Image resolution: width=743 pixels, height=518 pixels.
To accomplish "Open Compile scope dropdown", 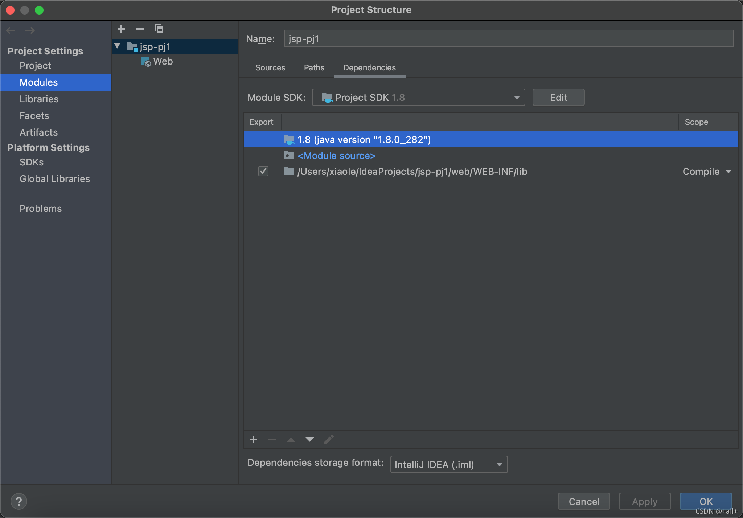I will 707,172.
